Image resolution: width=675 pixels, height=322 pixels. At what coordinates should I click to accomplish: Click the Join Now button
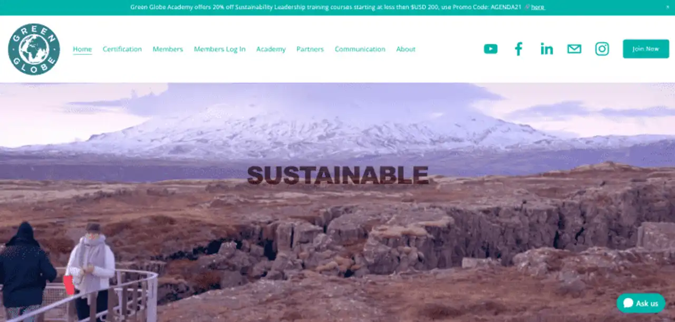tap(646, 49)
